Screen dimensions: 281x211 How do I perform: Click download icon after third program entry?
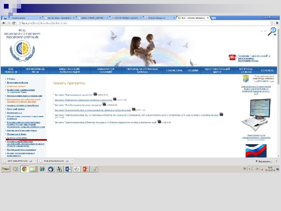[104, 104]
